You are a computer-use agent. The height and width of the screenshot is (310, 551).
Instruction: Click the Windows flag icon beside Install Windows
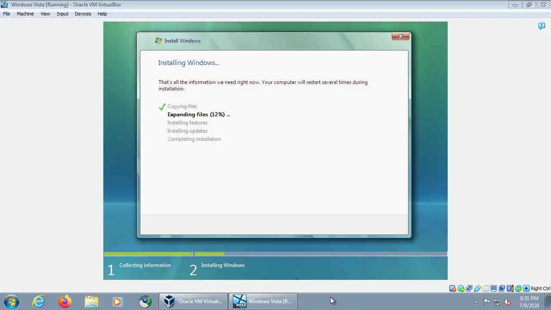(x=158, y=40)
